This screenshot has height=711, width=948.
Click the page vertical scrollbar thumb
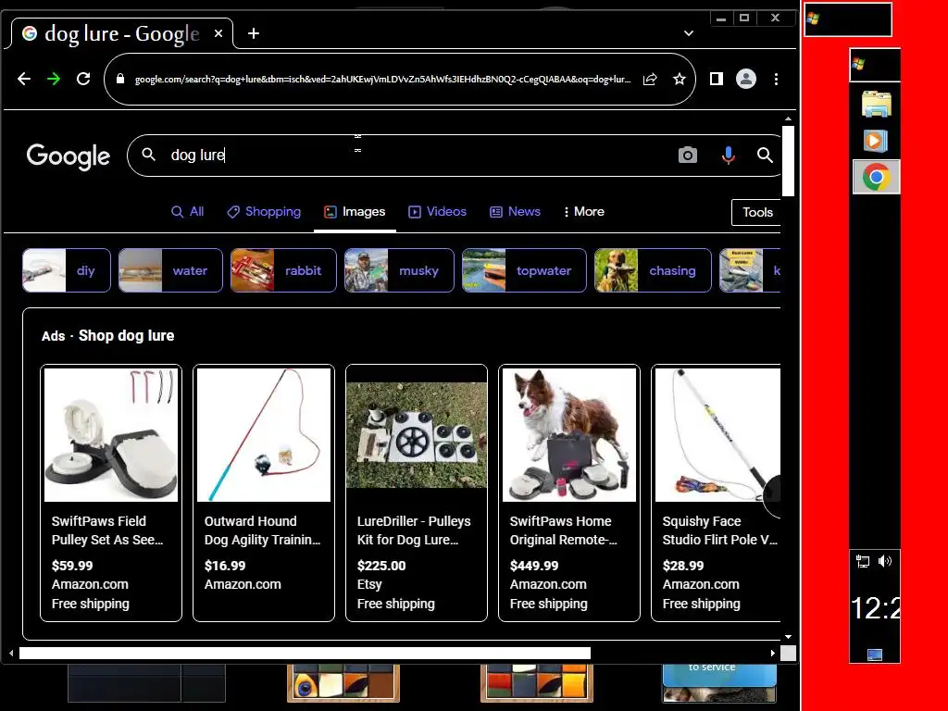(788, 161)
